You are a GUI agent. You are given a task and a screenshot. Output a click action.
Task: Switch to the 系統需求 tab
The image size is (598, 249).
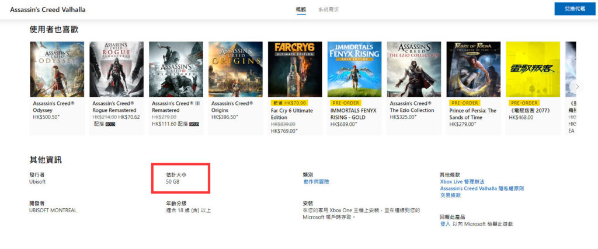(328, 9)
